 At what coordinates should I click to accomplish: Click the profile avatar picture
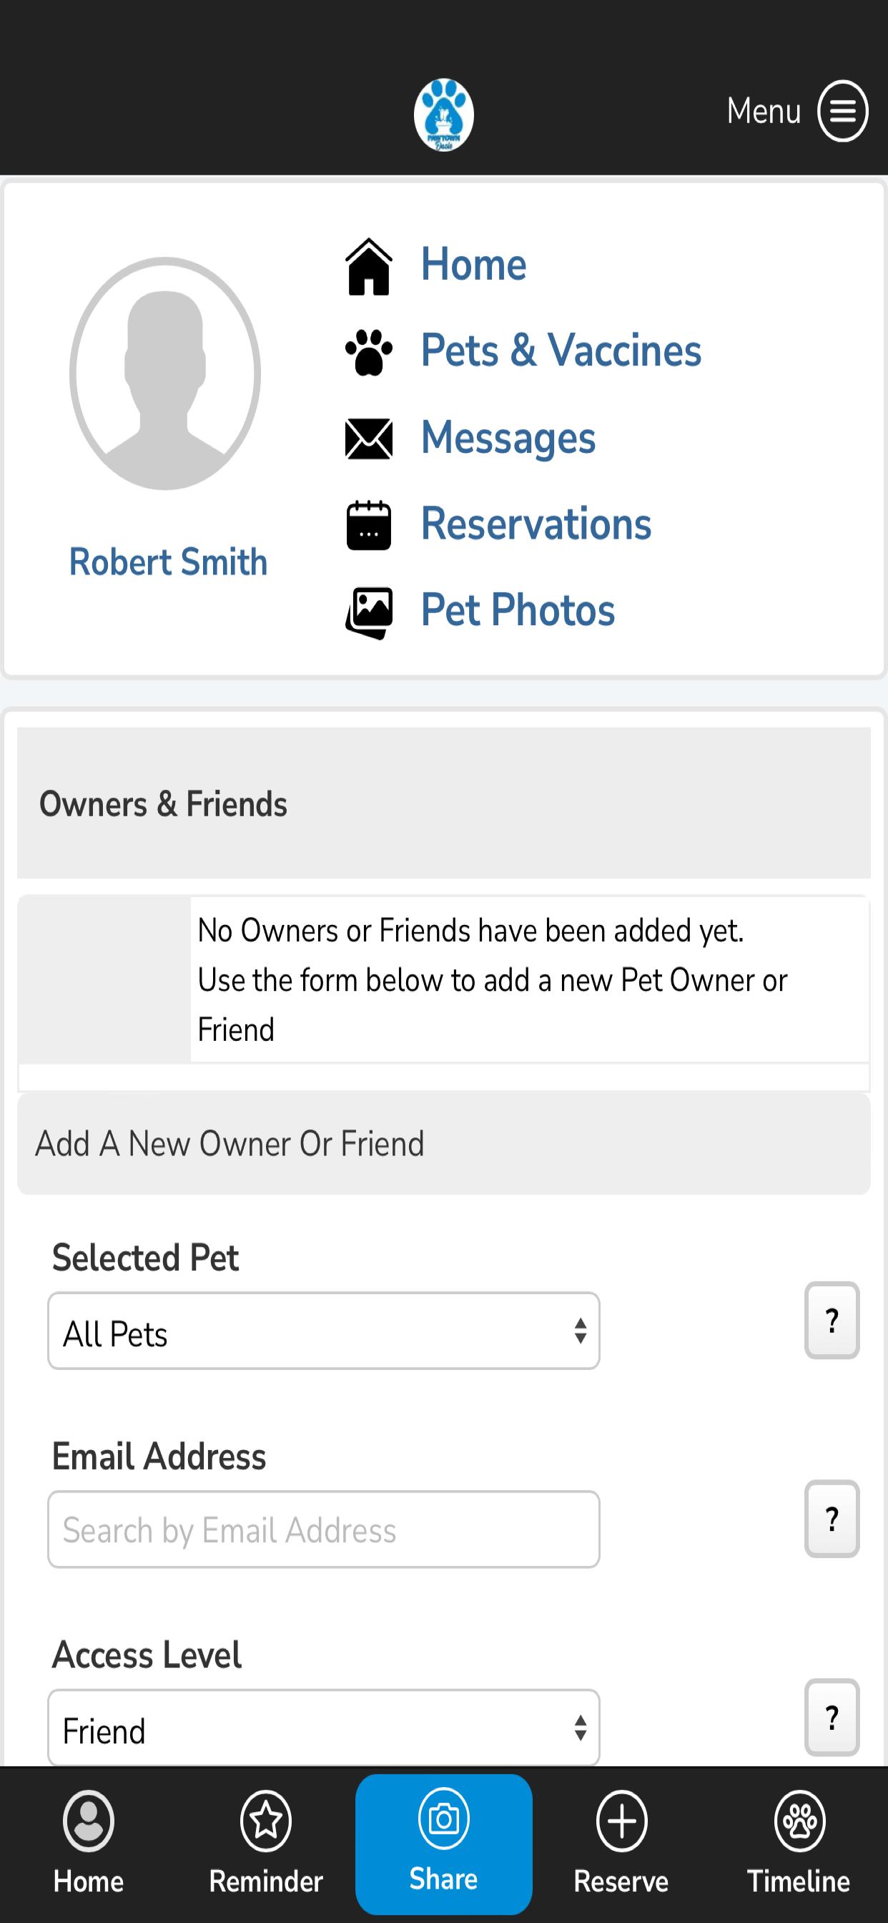pos(165,373)
